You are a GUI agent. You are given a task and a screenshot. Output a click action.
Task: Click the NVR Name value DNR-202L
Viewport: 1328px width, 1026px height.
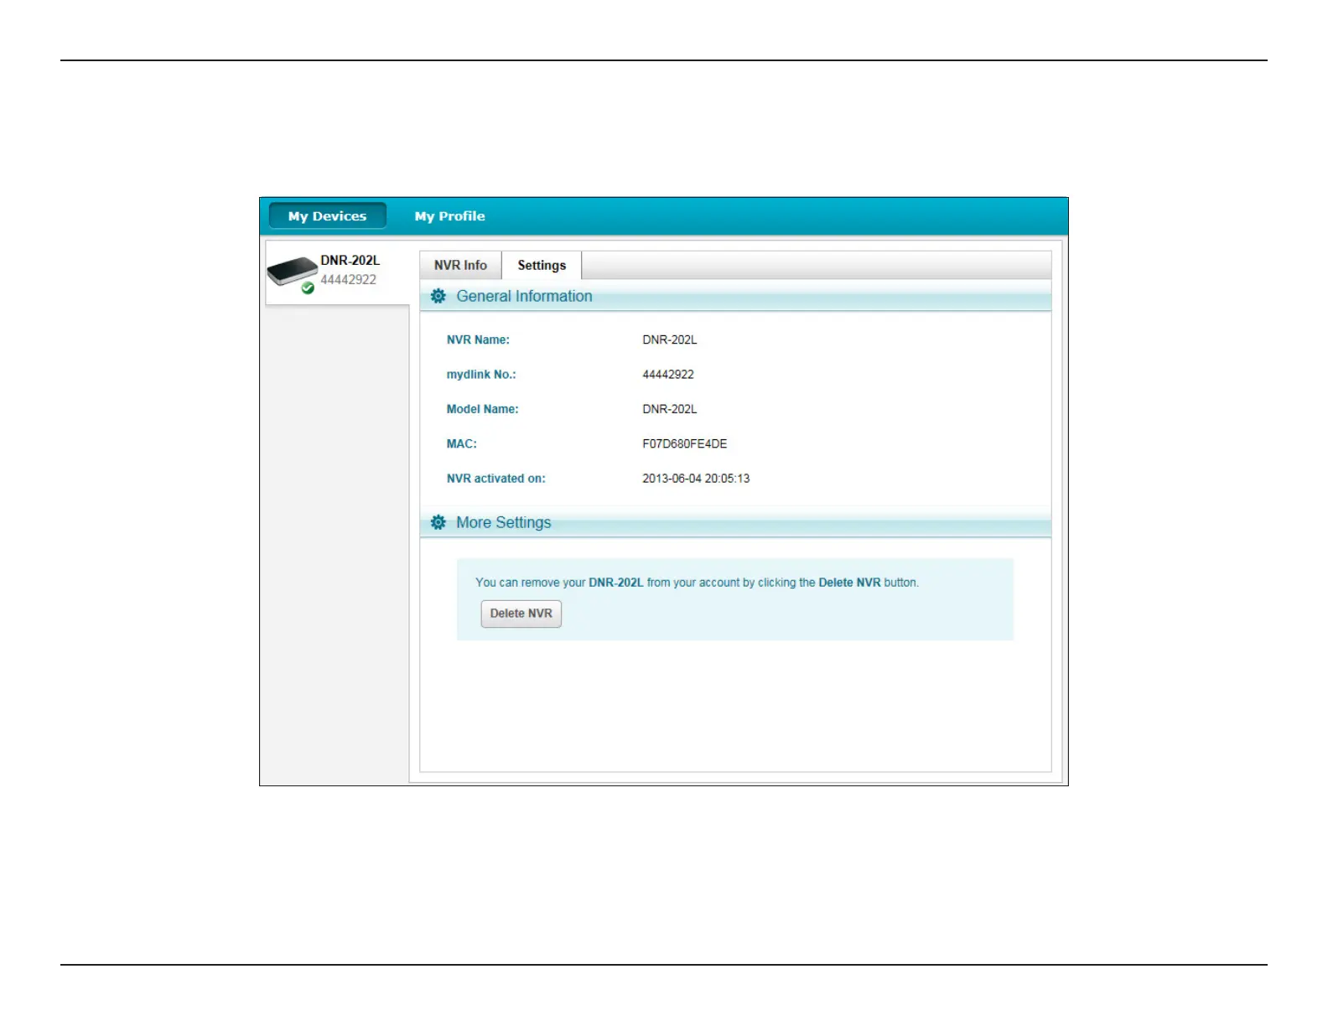pos(669,339)
